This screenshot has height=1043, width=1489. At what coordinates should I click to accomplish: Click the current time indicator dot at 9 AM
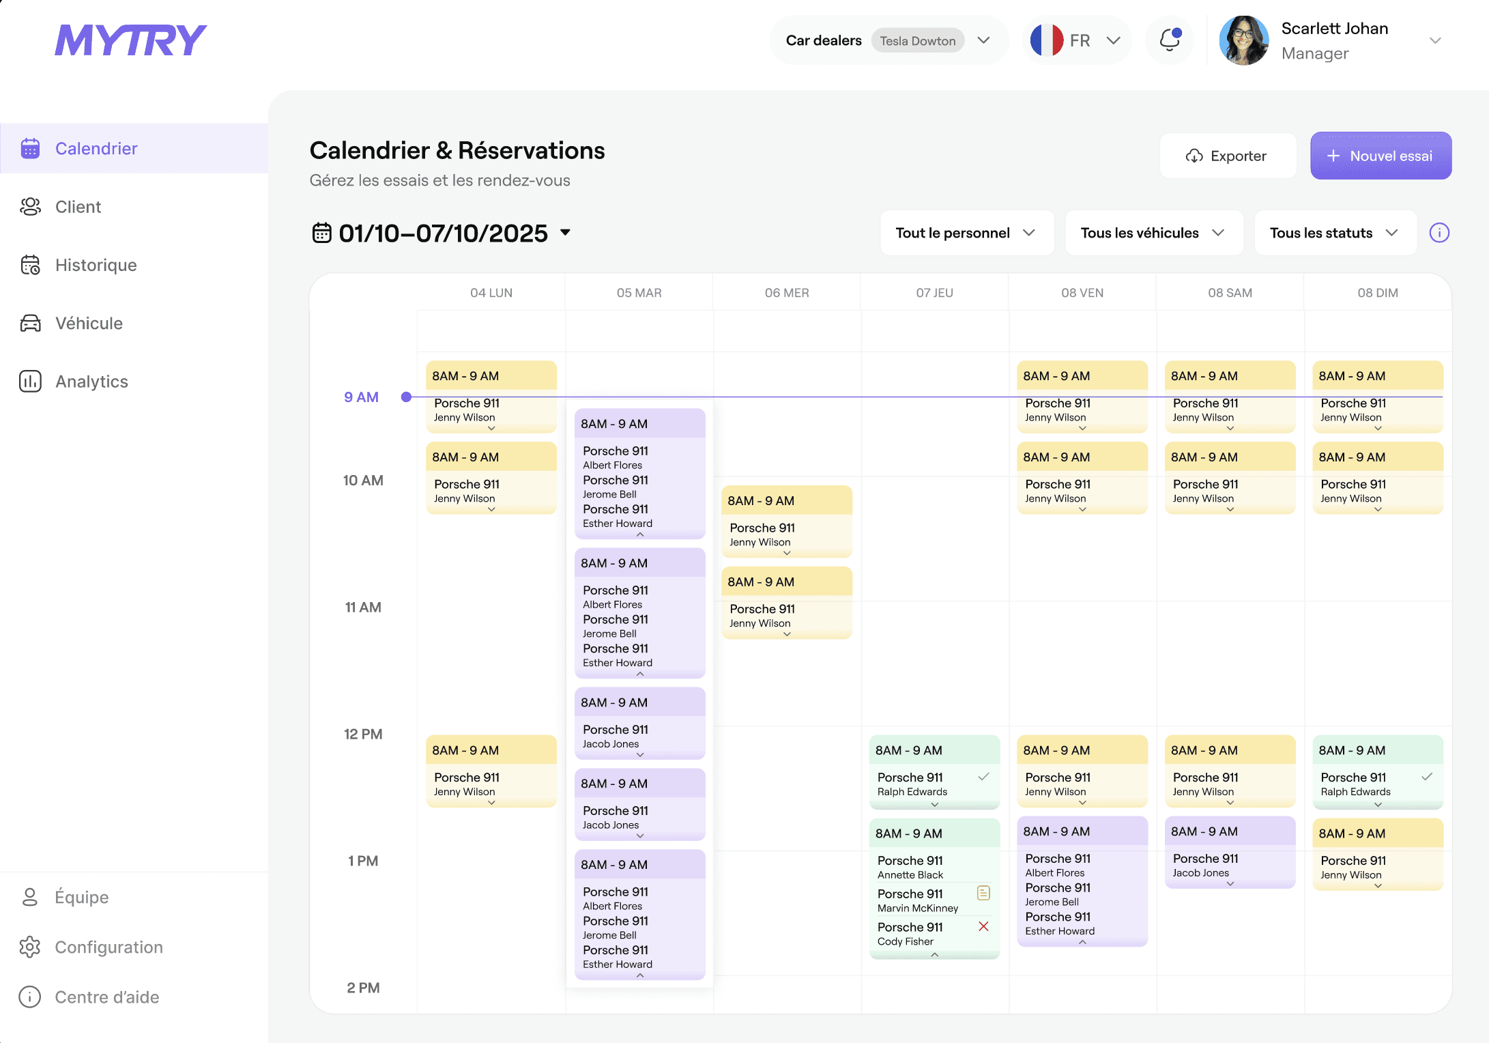click(x=406, y=397)
